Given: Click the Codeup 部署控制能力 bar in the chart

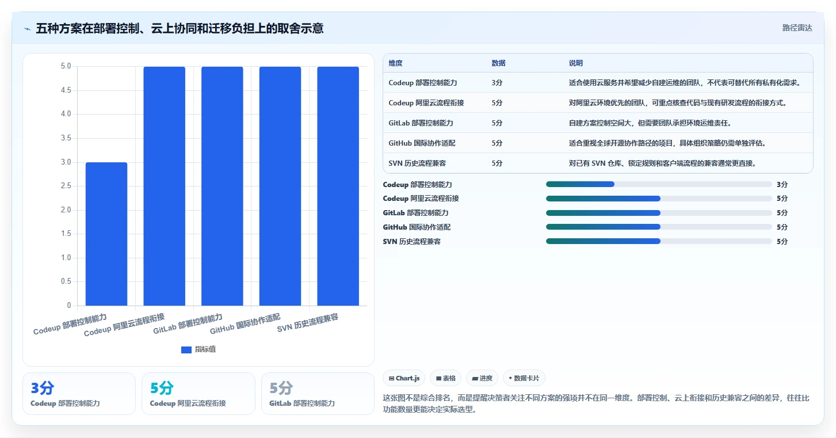Looking at the screenshot, I should 106,234.
